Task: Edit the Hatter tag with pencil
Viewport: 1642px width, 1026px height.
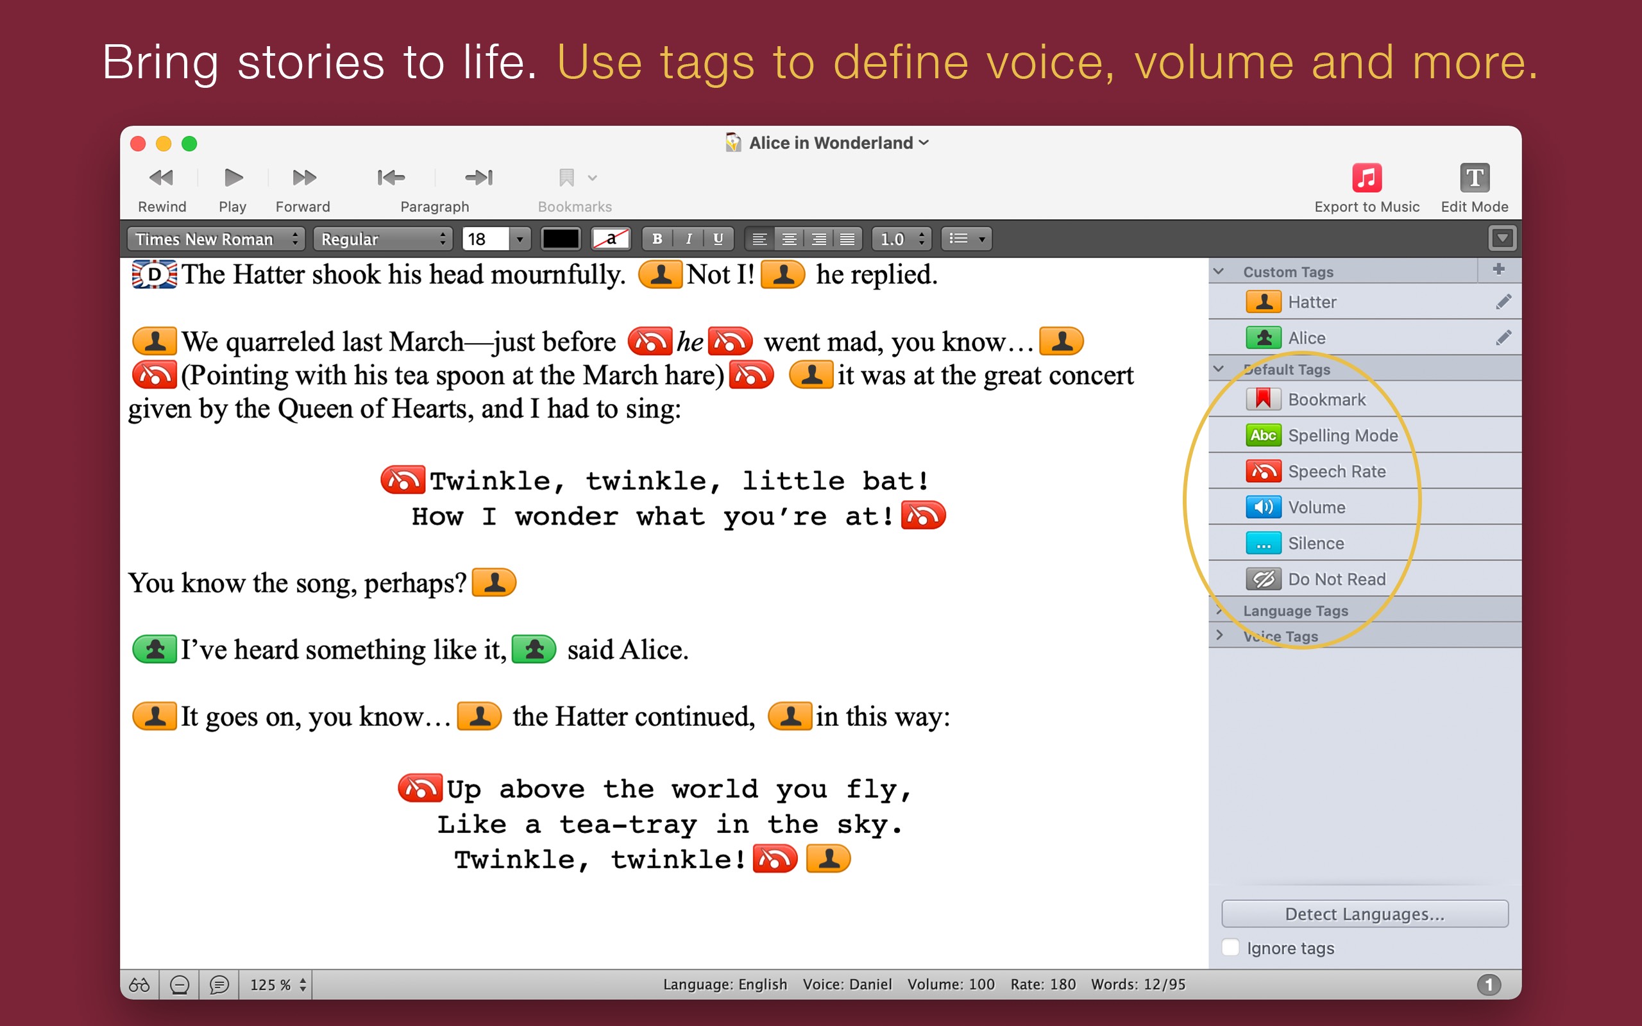Action: [x=1503, y=302]
